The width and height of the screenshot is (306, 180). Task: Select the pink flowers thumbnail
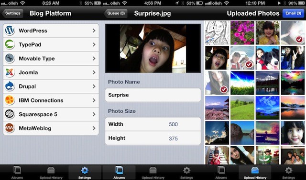tap(242, 33)
